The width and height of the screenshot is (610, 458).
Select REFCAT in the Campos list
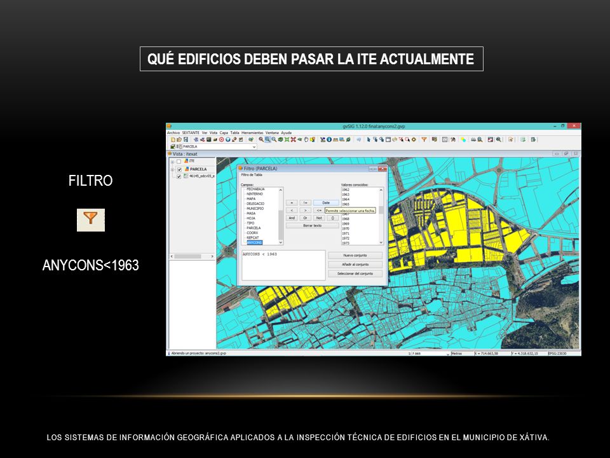[252, 237]
